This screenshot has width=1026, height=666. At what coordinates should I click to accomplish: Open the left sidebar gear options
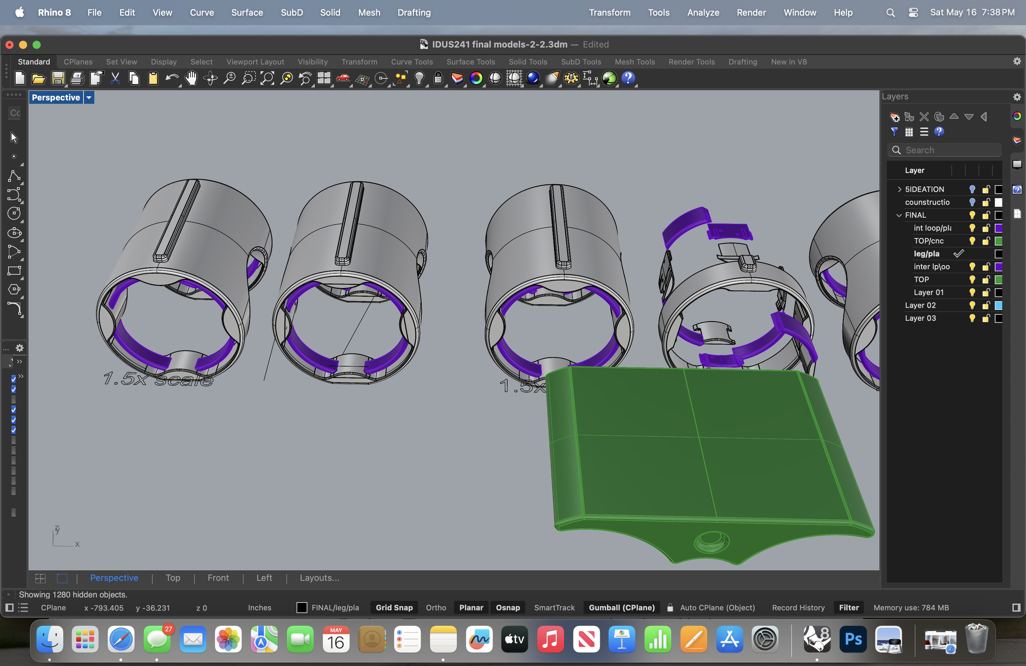(x=19, y=348)
